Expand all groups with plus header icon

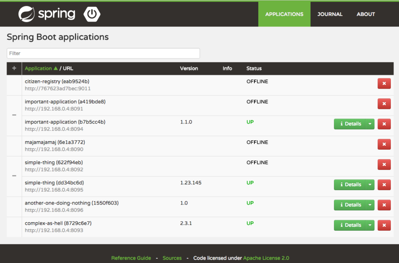pyautogui.click(x=14, y=68)
